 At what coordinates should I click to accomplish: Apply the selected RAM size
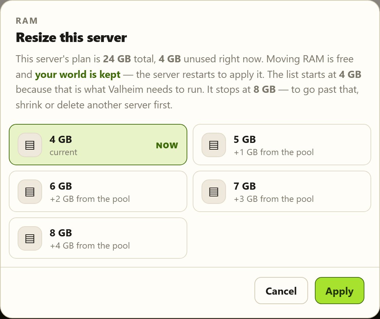coord(339,291)
